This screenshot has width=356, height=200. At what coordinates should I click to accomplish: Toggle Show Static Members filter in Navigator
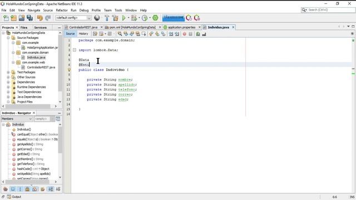(20, 189)
